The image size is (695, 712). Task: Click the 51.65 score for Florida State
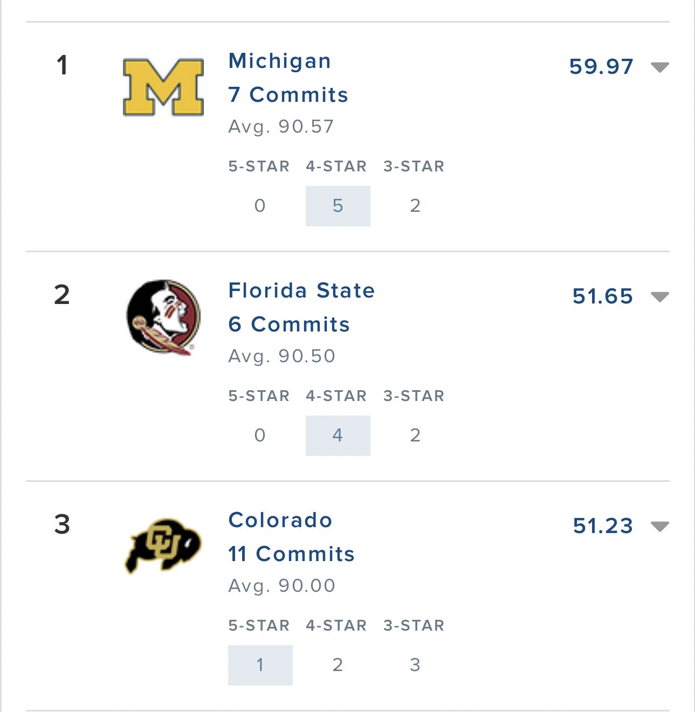pos(603,296)
